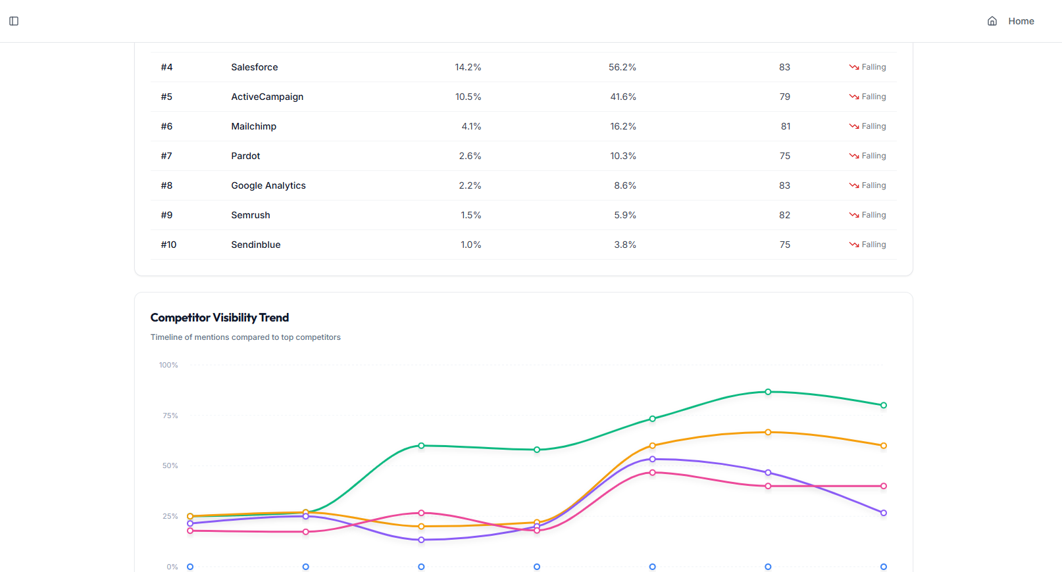Click the 50% y-axis label
Viewport: 1062px width, 572px height.
tap(170, 465)
